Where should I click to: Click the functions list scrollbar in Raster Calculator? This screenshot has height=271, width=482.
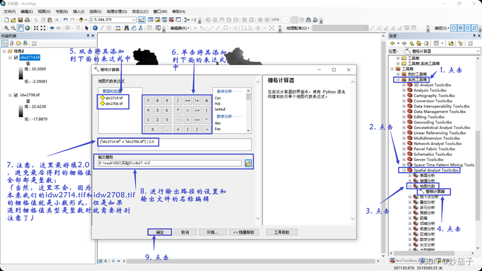pyautogui.click(x=248, y=111)
